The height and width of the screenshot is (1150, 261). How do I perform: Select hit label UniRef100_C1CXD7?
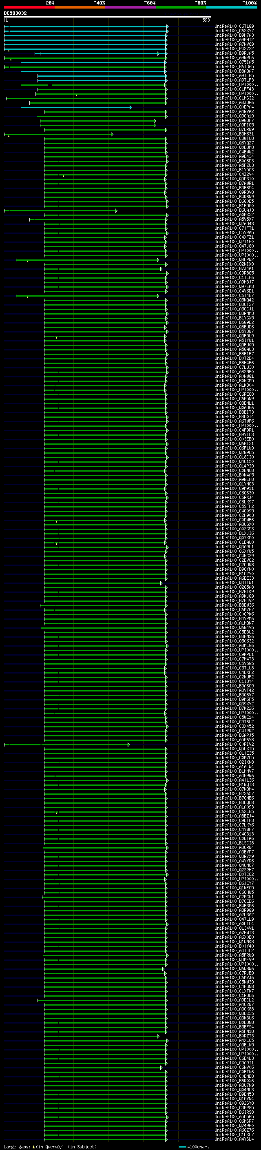coord(234,1134)
